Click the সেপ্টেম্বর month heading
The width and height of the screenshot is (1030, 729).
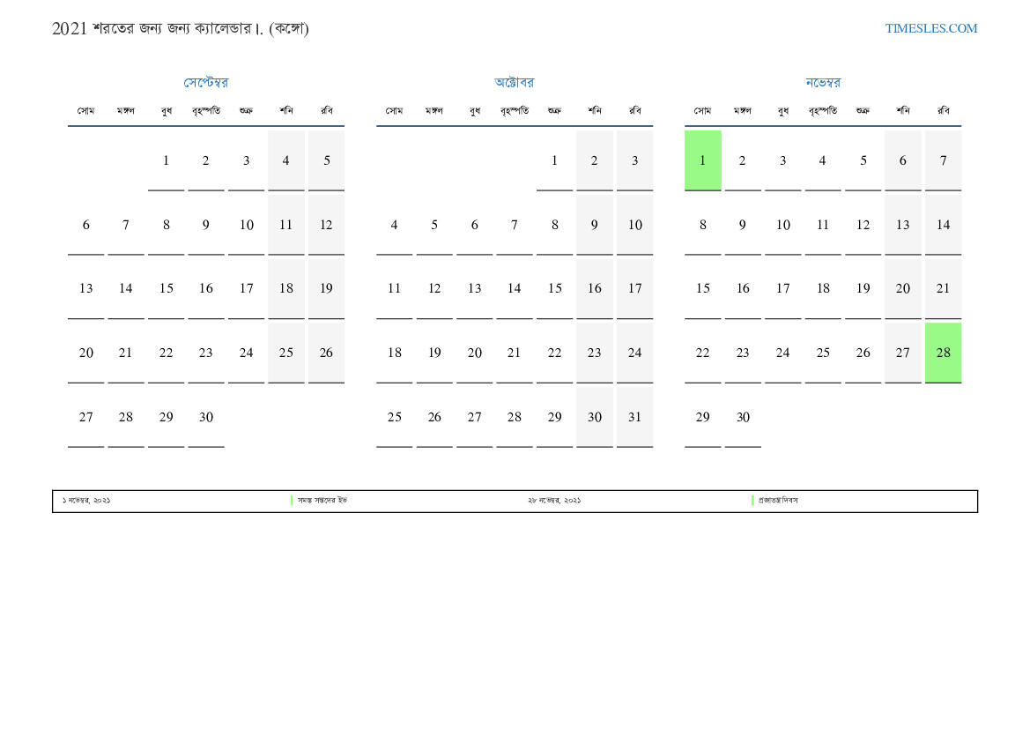coord(205,83)
